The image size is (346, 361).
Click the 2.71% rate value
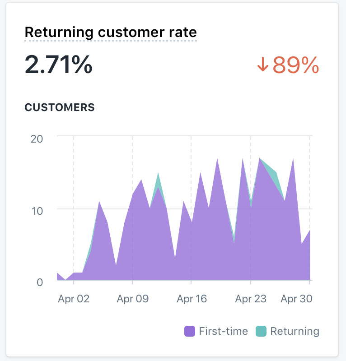(x=58, y=65)
